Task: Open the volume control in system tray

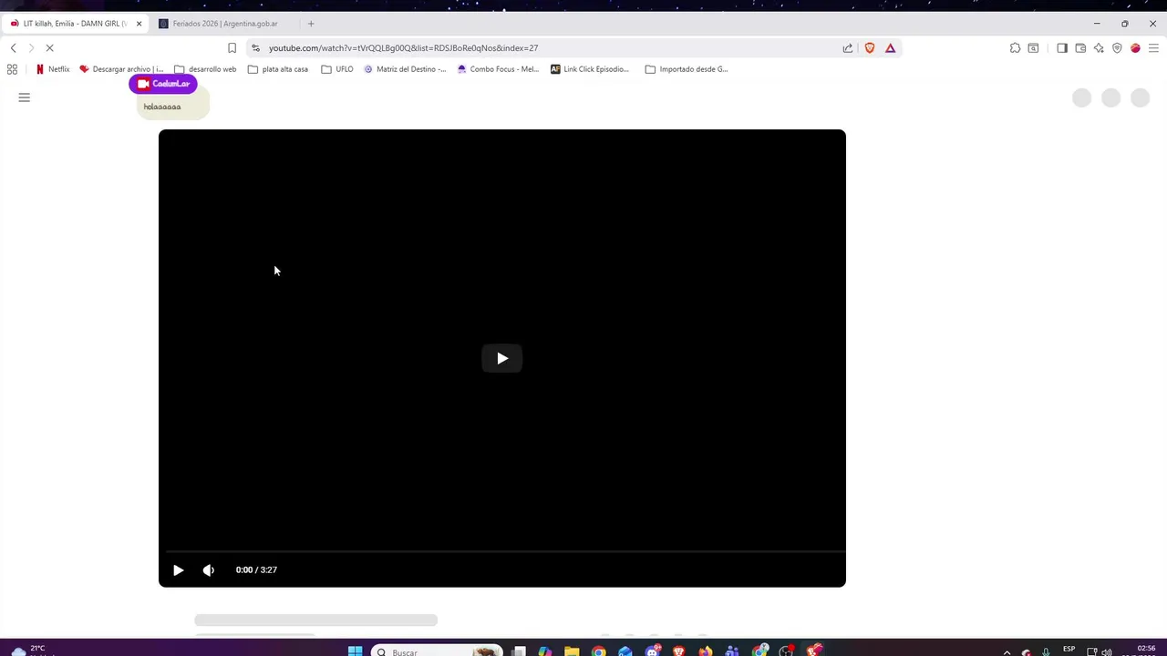Action: click(x=1107, y=651)
